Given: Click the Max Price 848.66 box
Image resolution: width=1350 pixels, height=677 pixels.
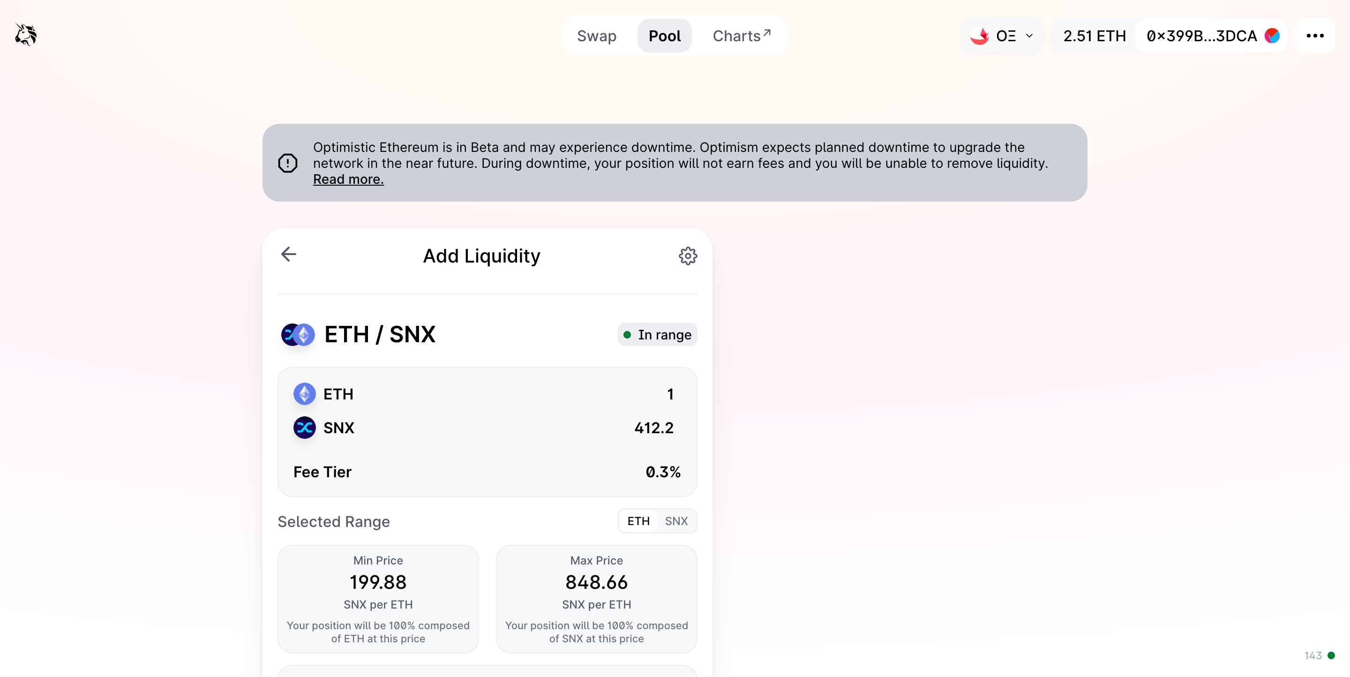Looking at the screenshot, I should tap(596, 599).
